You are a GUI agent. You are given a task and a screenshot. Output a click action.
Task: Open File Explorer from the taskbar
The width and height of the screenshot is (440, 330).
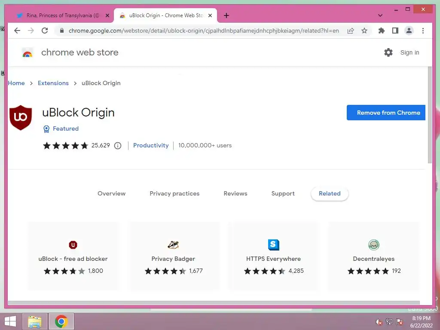(34, 321)
